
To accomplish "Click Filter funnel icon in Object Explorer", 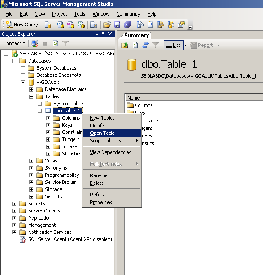I will (66, 43).
